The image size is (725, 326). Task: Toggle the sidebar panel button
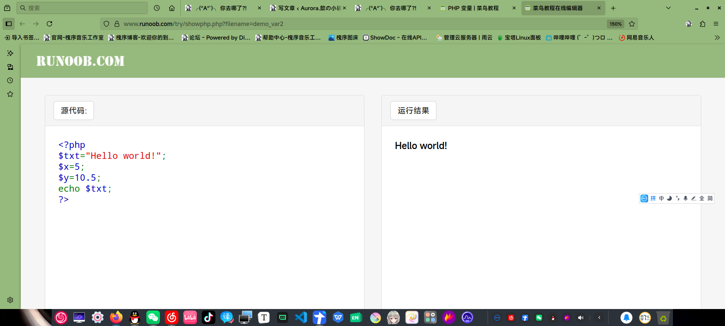tap(9, 24)
